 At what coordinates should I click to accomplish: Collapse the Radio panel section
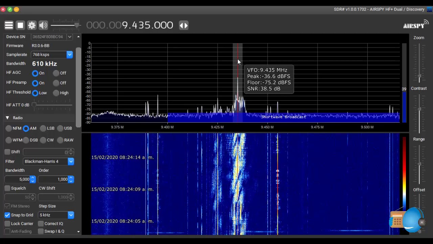point(7,118)
